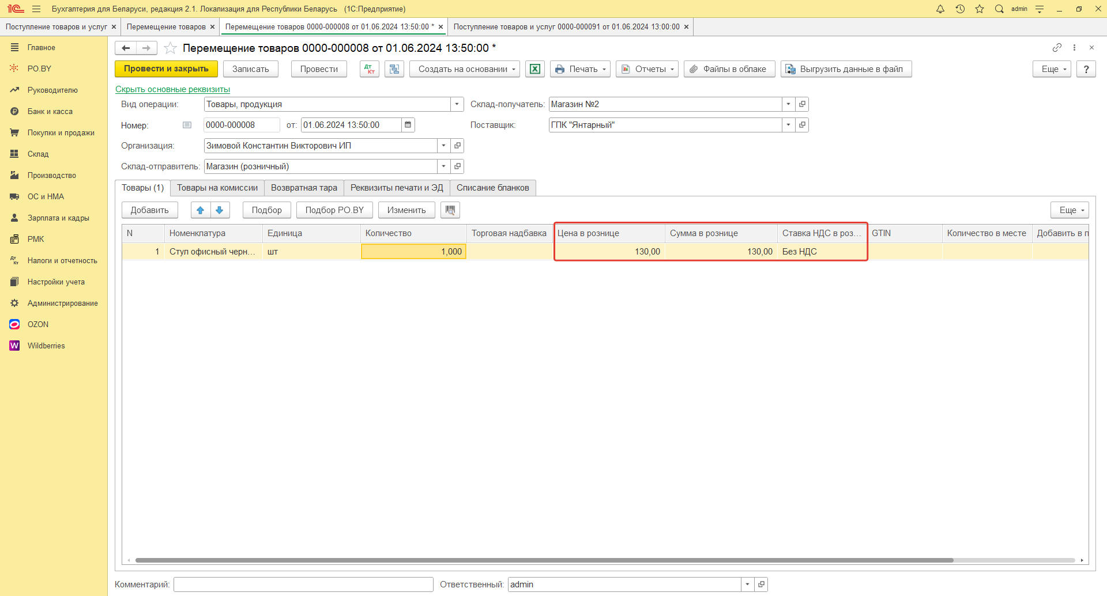Open Банк и касса section
This screenshot has height=596, width=1107.
50,111
